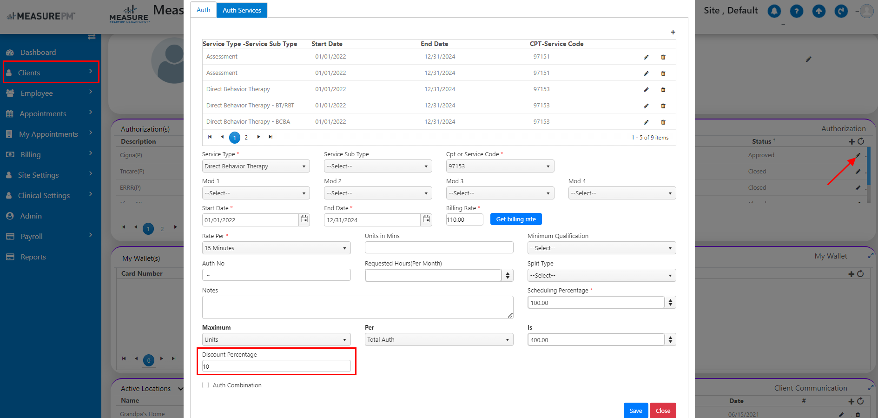Screen dimensions: 878x418
Task: Go to page 2 of Authorization(s) list
Action: click(x=162, y=229)
